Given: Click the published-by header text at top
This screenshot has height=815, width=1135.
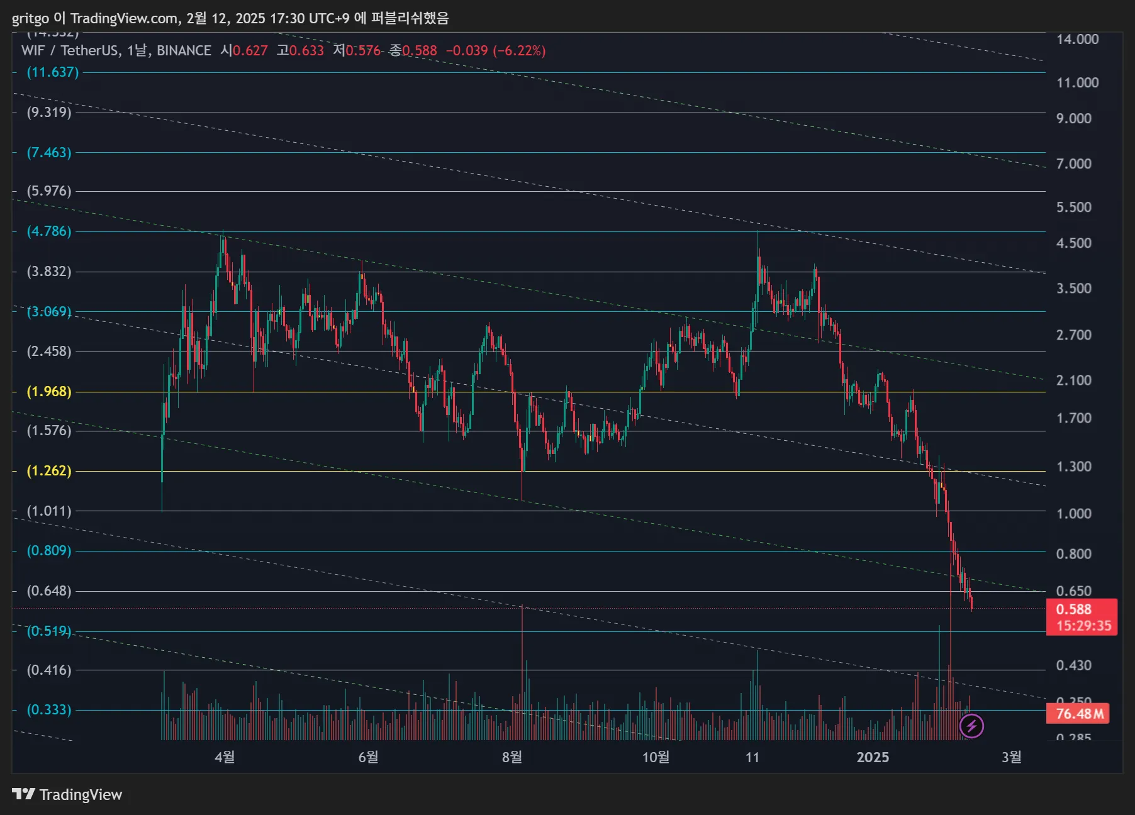Looking at the screenshot, I should [230, 18].
